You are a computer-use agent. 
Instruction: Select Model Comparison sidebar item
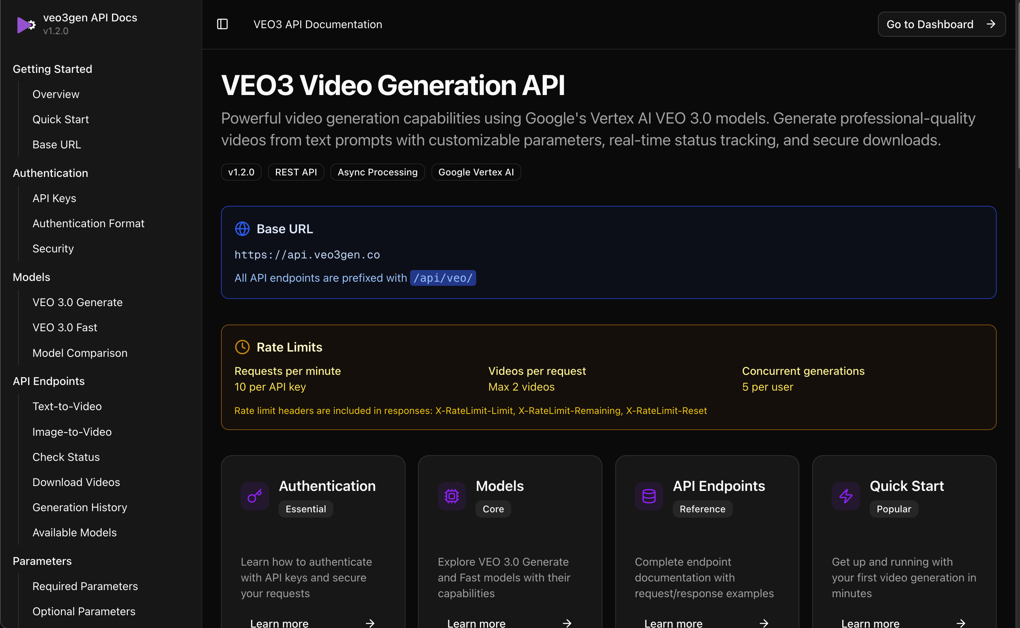point(80,353)
